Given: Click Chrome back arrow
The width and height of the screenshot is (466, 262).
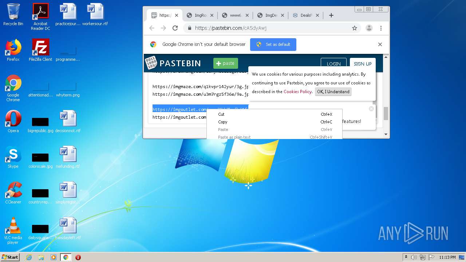Looking at the screenshot, I should point(152,28).
